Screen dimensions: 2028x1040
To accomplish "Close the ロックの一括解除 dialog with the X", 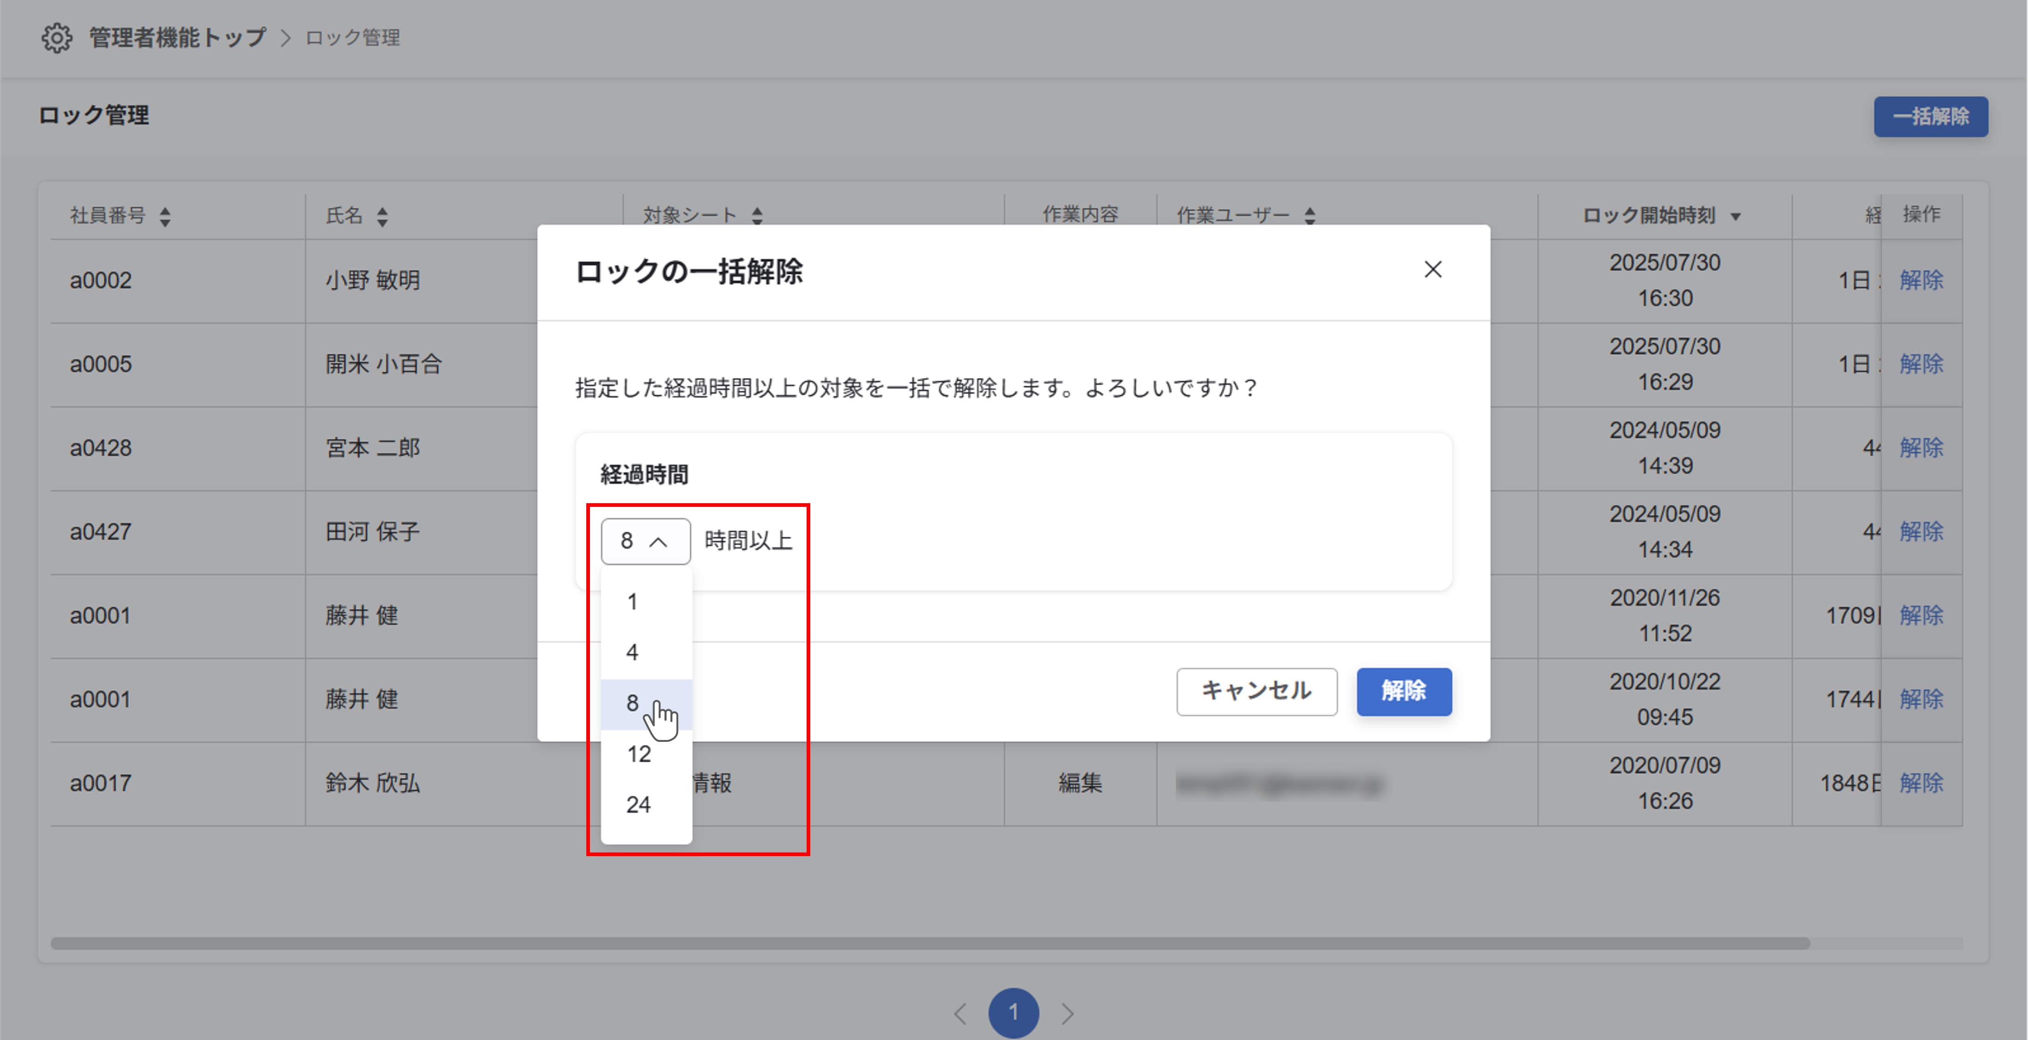I will tap(1433, 269).
